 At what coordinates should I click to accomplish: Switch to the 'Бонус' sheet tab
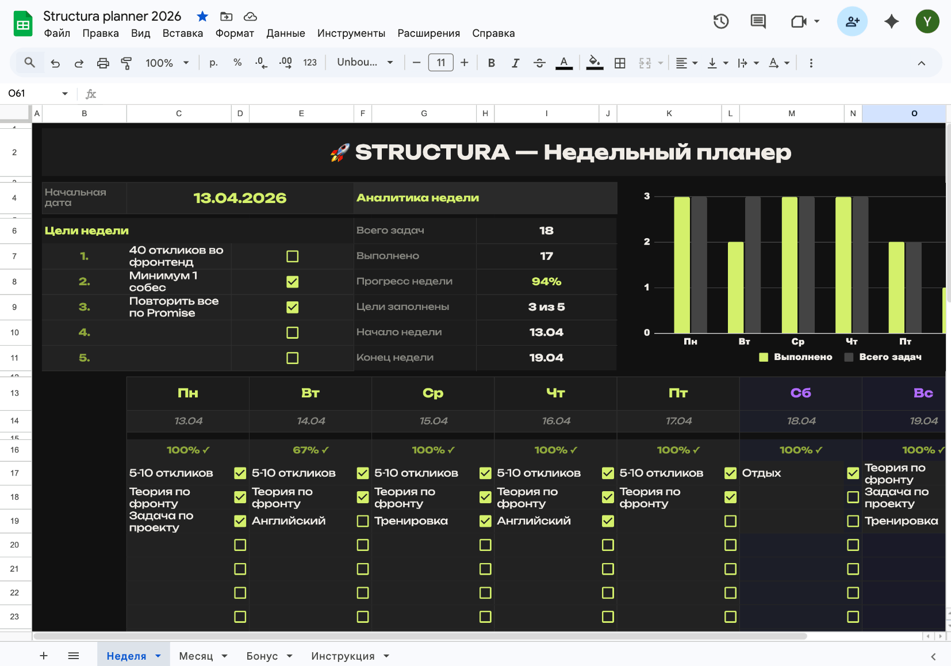click(262, 656)
